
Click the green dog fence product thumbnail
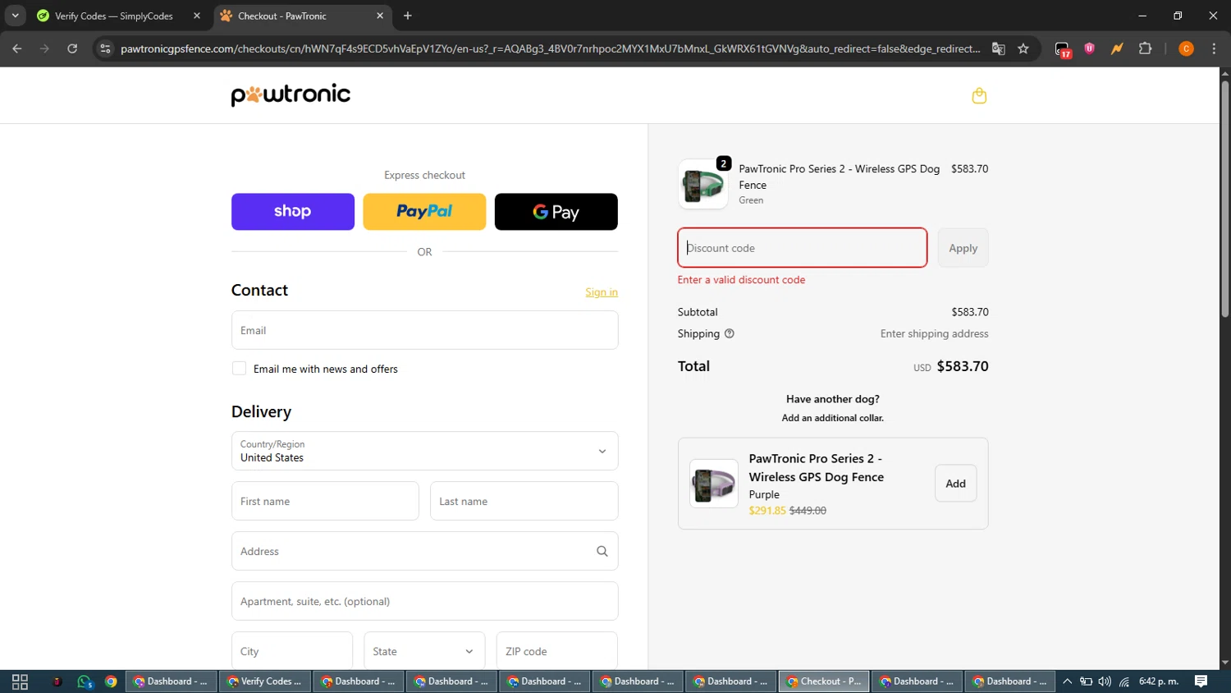pyautogui.click(x=703, y=184)
